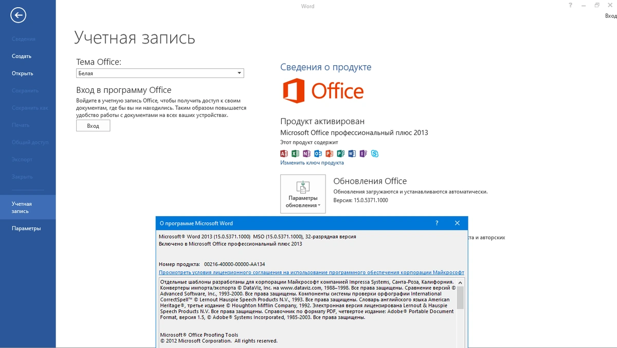
Task: Click the large Office logo
Action: [x=322, y=91]
